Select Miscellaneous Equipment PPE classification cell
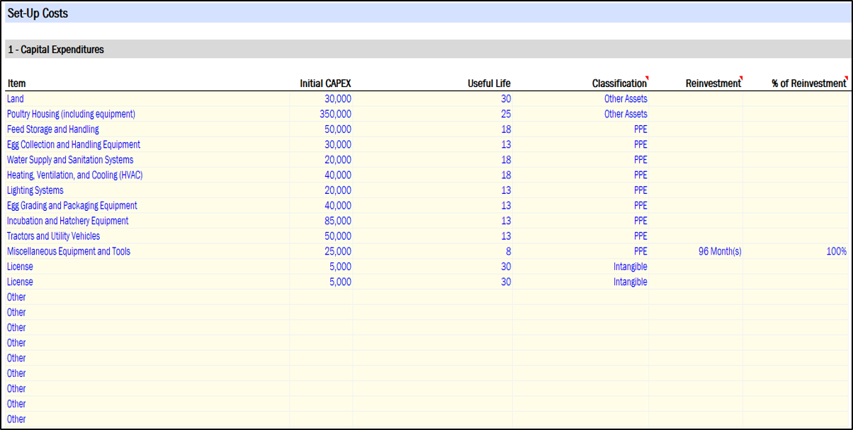The image size is (853, 430). pyautogui.click(x=581, y=251)
